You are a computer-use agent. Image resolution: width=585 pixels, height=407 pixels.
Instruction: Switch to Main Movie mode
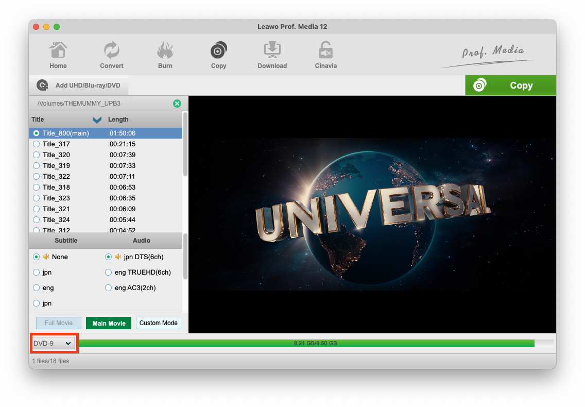pyautogui.click(x=109, y=323)
